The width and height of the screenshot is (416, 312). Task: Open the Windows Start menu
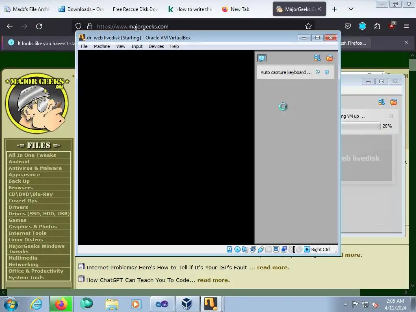click(11, 304)
